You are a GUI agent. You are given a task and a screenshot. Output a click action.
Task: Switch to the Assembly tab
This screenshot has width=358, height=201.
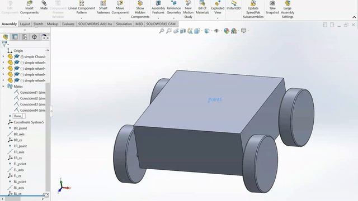(x=9, y=24)
